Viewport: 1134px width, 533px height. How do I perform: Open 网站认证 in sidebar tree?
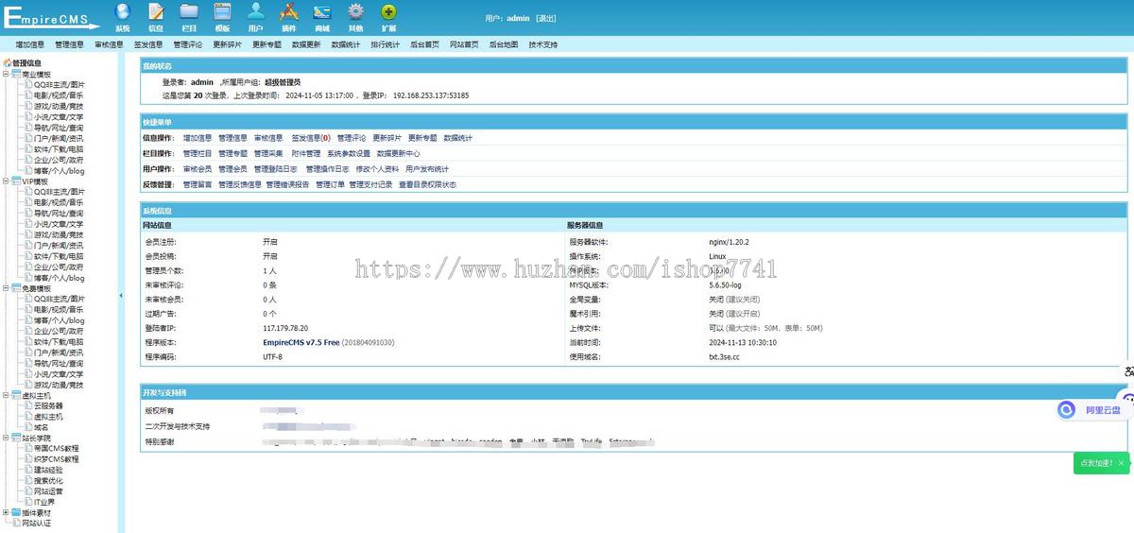(x=36, y=523)
